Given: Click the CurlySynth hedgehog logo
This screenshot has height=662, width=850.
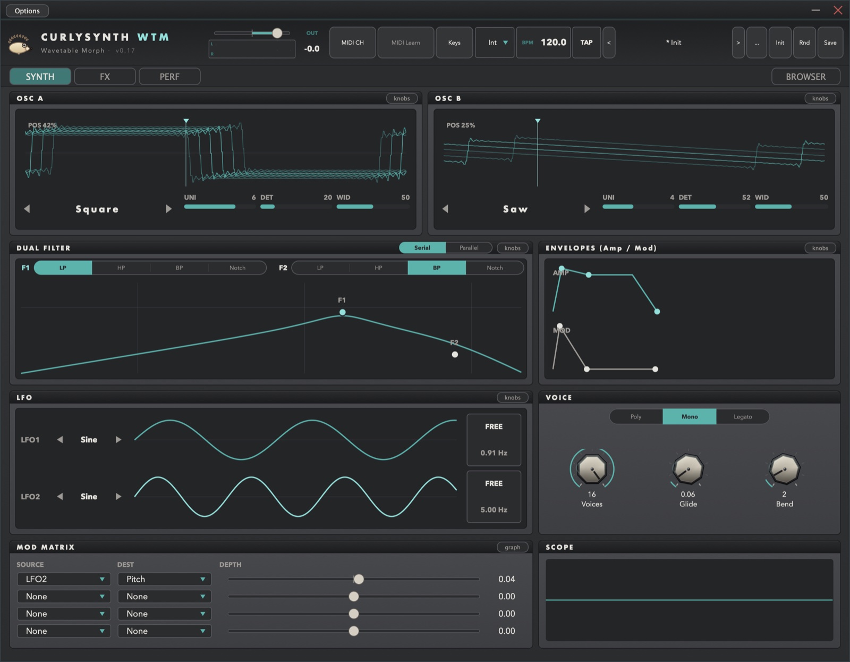Looking at the screenshot, I should tap(19, 45).
